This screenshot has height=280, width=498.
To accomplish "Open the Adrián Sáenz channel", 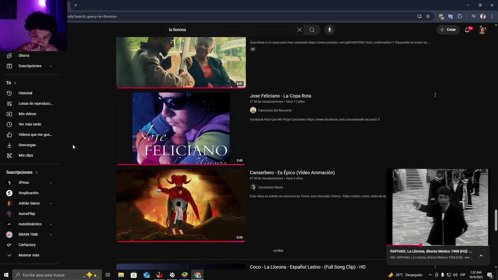I will pyautogui.click(x=30, y=203).
